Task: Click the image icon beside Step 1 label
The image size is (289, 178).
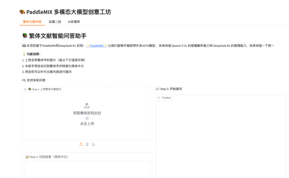Action: [25, 89]
